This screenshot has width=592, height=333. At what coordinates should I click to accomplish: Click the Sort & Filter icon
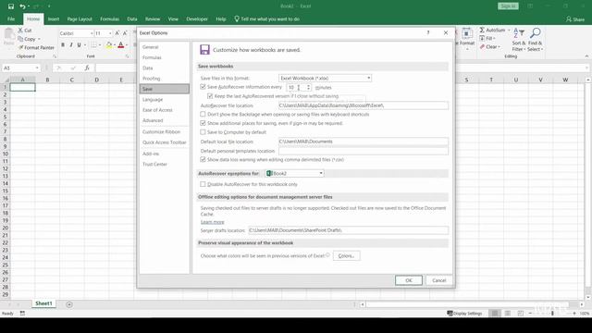click(519, 33)
